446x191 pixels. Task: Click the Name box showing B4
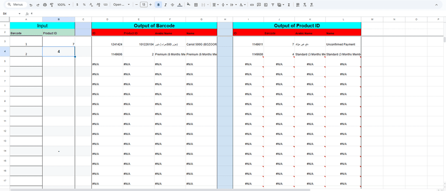coord(5,13)
